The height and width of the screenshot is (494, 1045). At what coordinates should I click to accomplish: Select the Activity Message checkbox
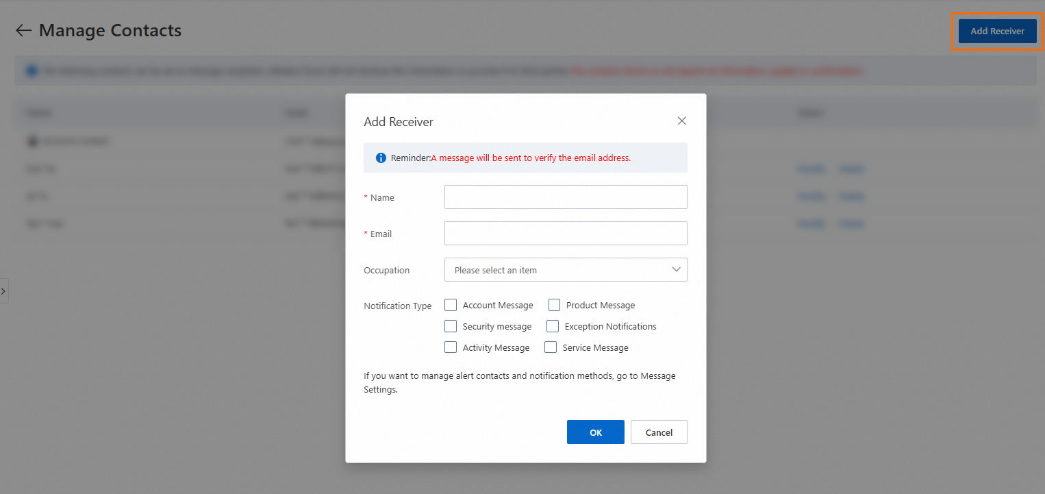[x=451, y=348]
